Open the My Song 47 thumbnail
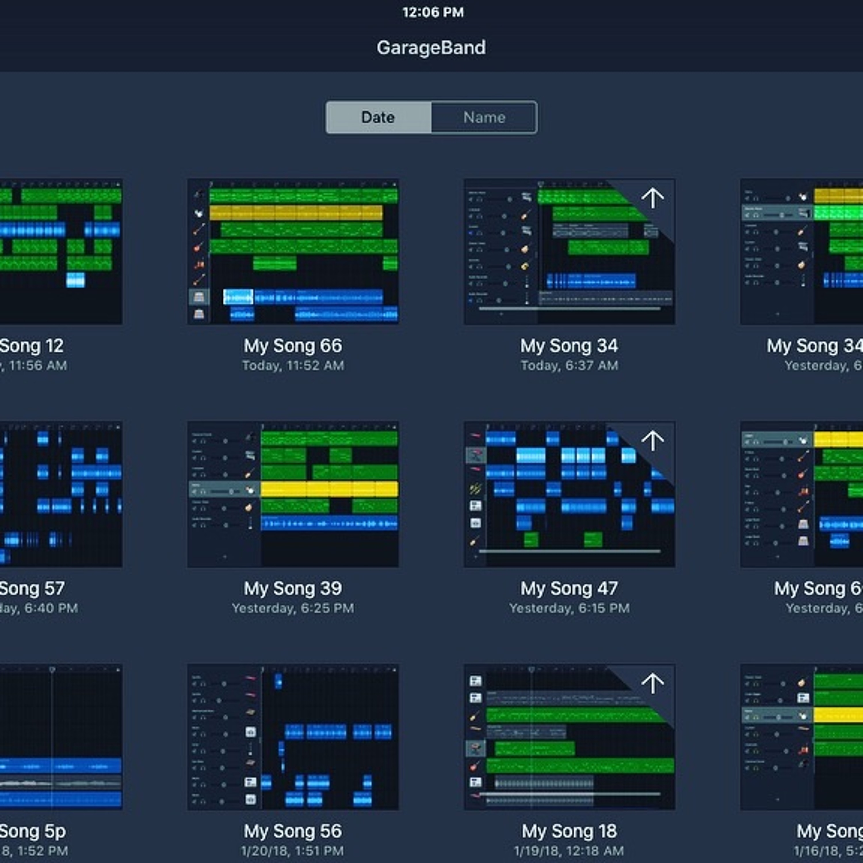Screen dimensions: 863x863 tap(570, 494)
